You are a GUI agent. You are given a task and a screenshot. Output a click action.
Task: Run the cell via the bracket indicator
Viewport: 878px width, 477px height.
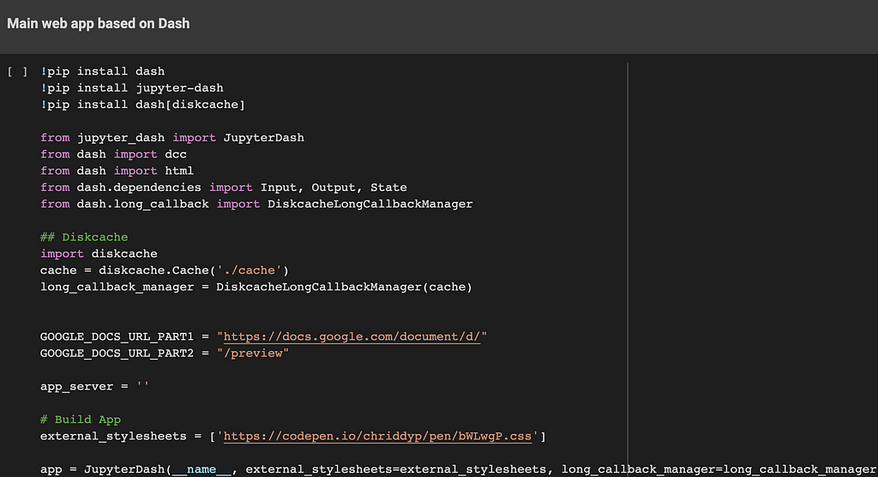click(17, 72)
